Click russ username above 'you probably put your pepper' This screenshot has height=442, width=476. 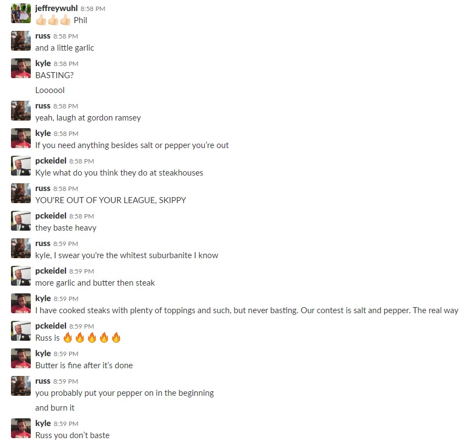43,381
